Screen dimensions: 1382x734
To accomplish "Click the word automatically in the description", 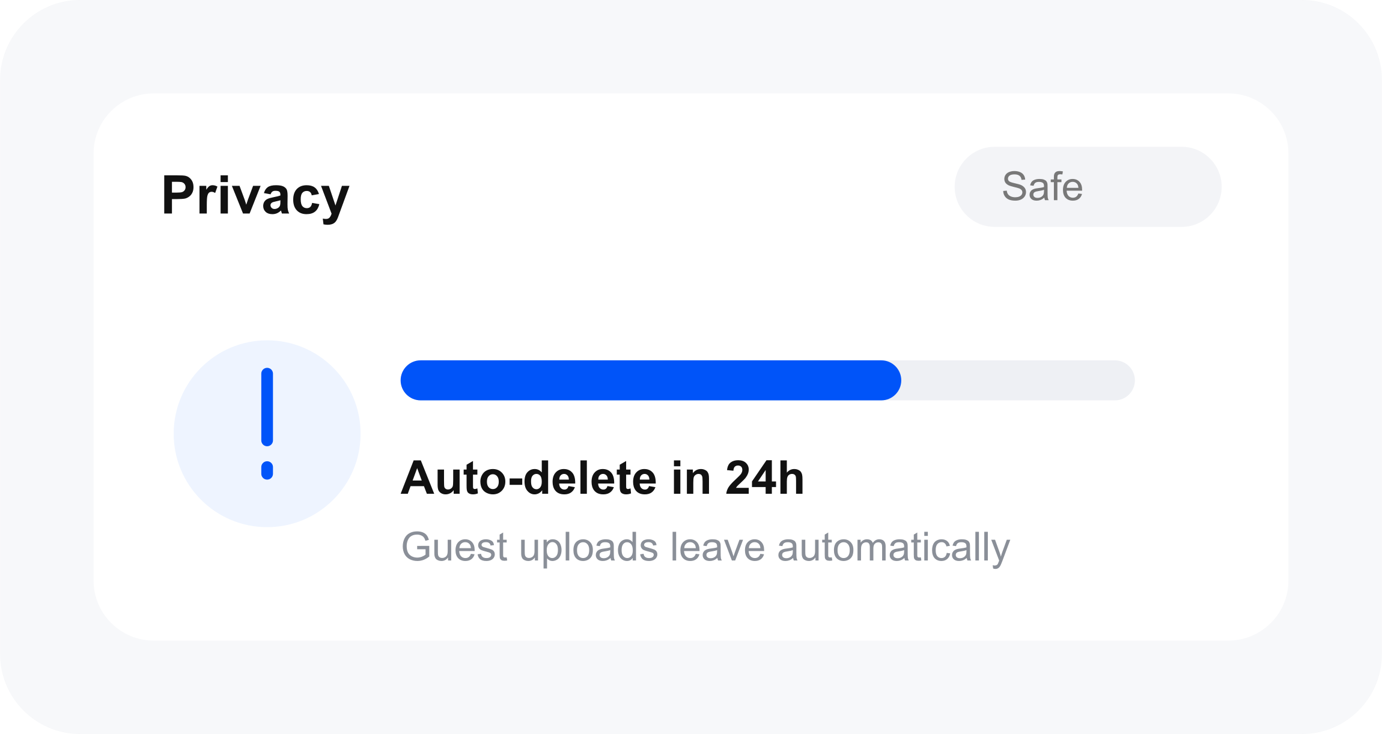I will tap(893, 548).
